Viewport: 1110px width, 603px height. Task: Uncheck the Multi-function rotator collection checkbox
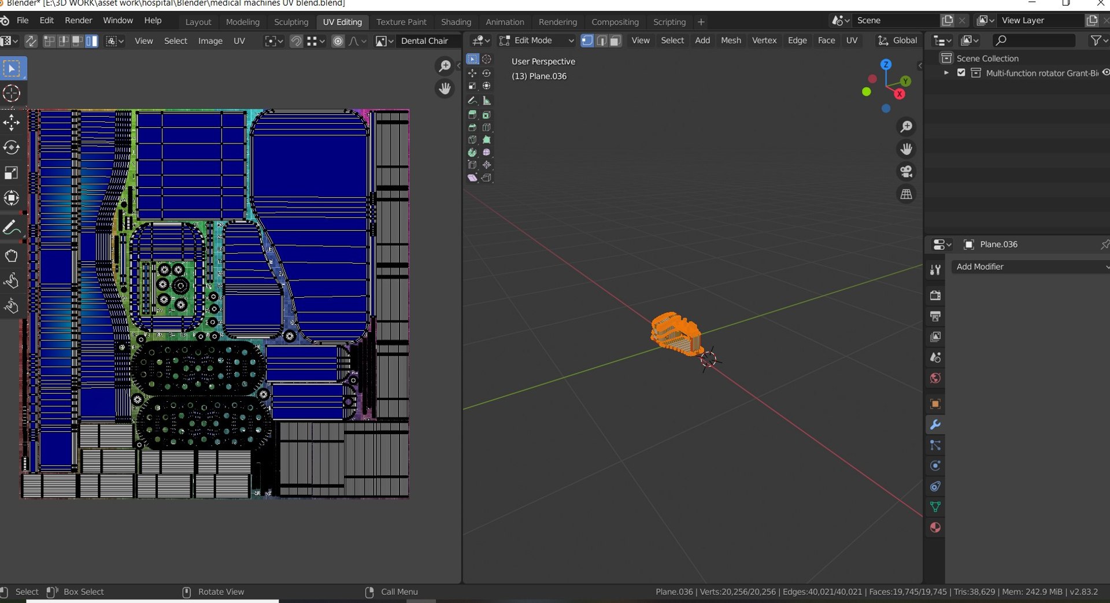tap(961, 73)
